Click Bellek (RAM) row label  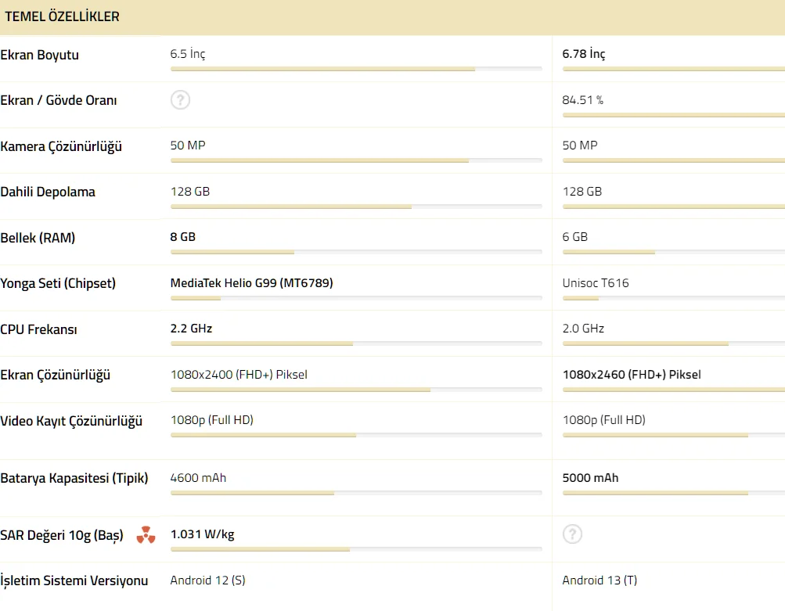(38, 238)
